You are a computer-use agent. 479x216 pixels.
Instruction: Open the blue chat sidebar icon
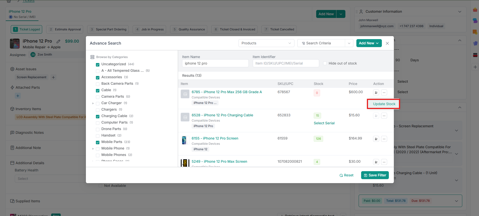pyautogui.click(x=475, y=21)
